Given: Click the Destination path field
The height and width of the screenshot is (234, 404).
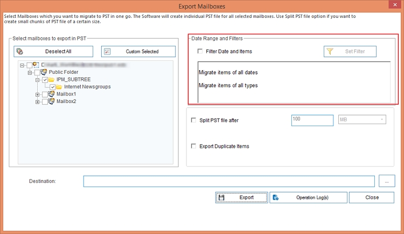Looking at the screenshot, I should (x=229, y=181).
